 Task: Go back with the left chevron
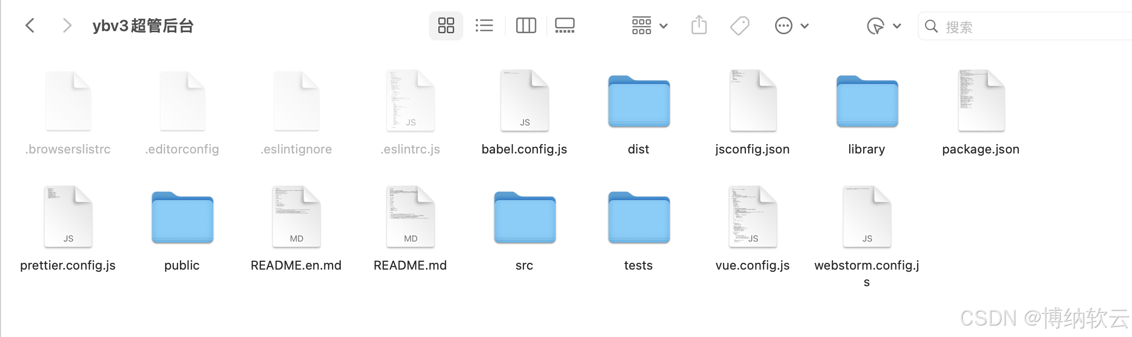(x=30, y=25)
